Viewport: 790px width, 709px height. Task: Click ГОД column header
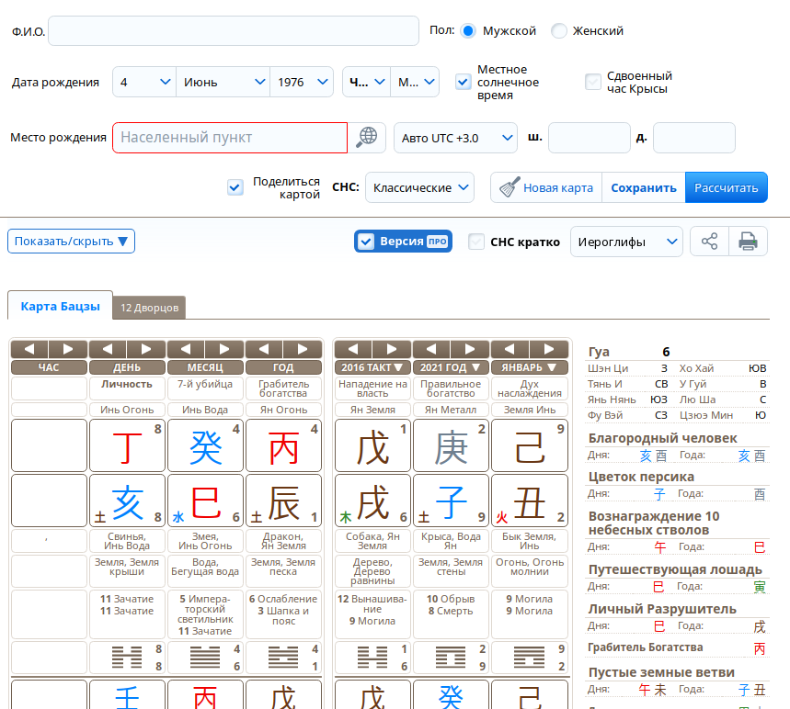click(283, 367)
